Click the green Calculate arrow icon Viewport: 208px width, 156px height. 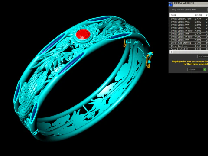[x=205, y=70]
